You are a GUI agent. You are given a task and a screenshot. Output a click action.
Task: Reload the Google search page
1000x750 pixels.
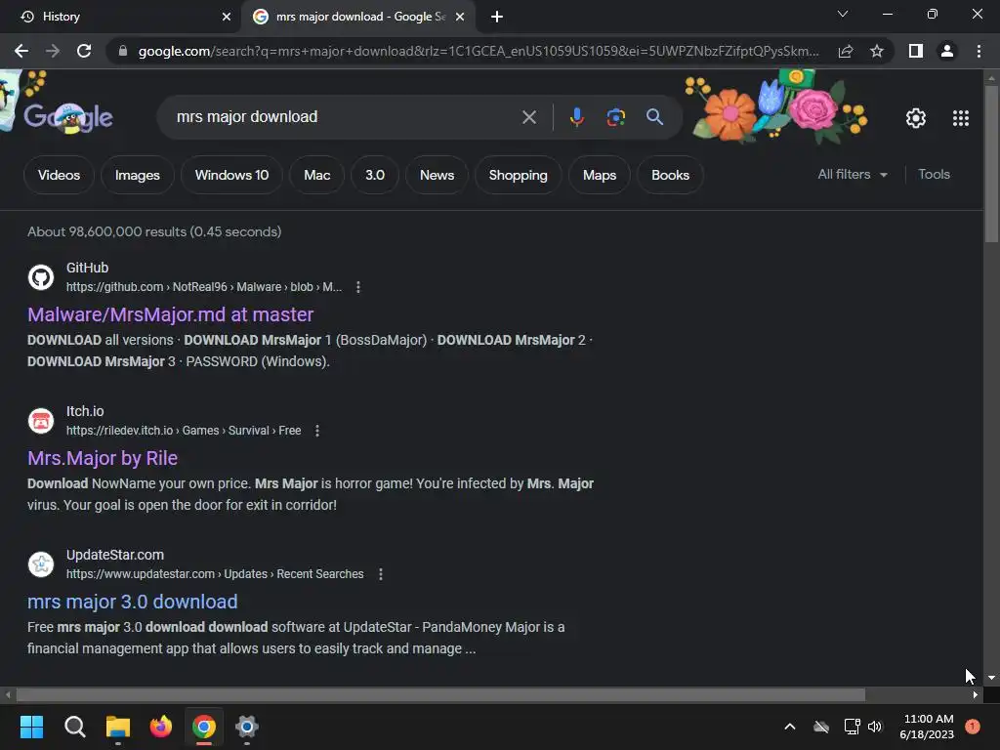84,51
